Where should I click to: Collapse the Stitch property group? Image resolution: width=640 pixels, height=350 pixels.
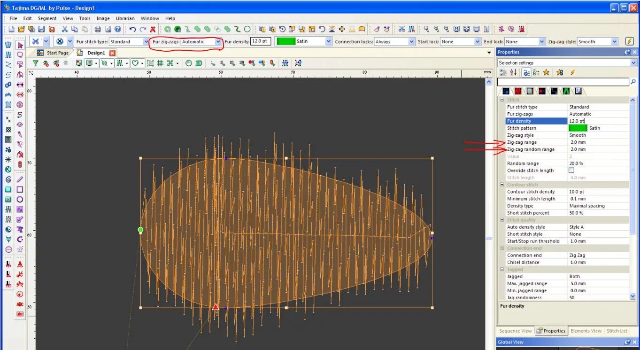click(x=502, y=100)
